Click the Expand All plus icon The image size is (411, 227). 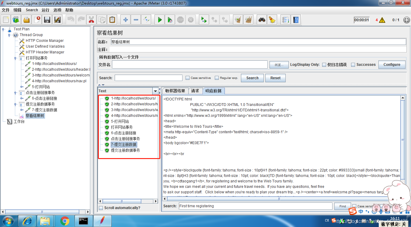(126, 20)
